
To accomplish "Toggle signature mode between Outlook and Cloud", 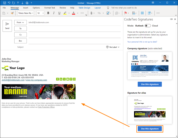I will point(148,26).
